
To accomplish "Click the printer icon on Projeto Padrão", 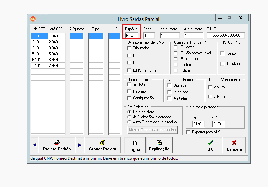I will click(x=57, y=142).
